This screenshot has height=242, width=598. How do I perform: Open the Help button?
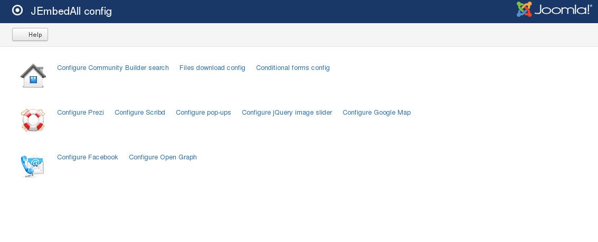pos(30,35)
